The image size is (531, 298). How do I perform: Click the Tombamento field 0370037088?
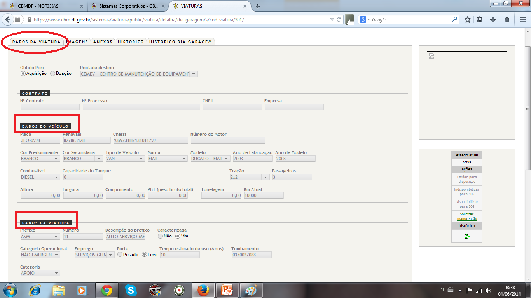coord(252,255)
